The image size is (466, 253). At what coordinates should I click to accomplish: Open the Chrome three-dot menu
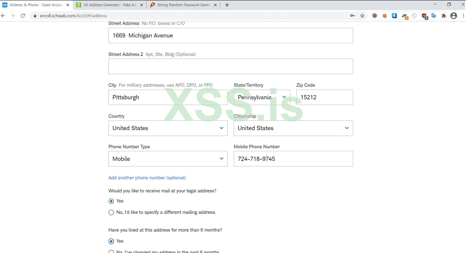[463, 16]
